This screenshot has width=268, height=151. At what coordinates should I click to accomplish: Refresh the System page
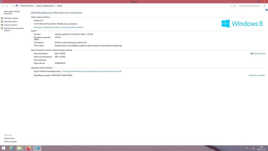234,6
